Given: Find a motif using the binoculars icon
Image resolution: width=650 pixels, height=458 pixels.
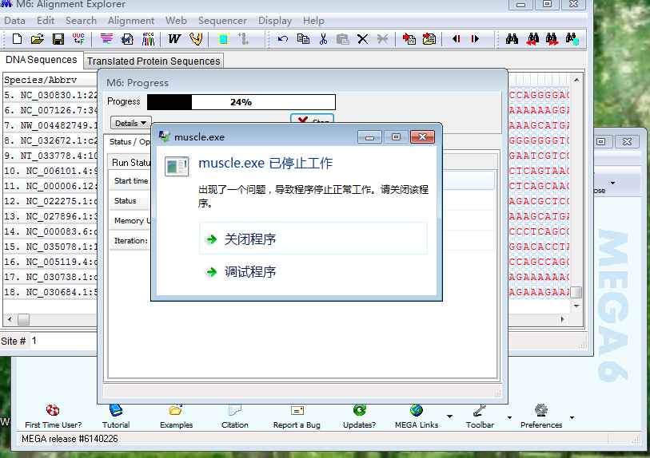Looking at the screenshot, I should pos(512,39).
